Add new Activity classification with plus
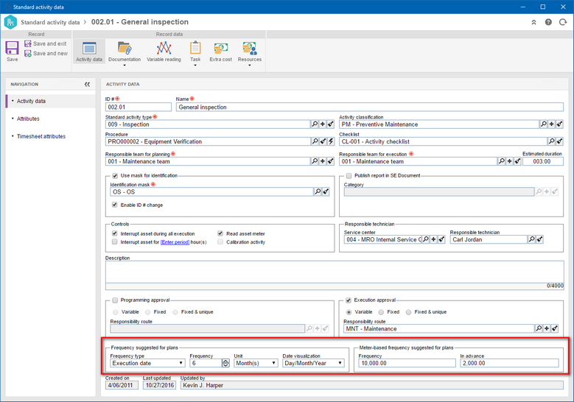This screenshot has width=574, height=402. tap(552, 124)
